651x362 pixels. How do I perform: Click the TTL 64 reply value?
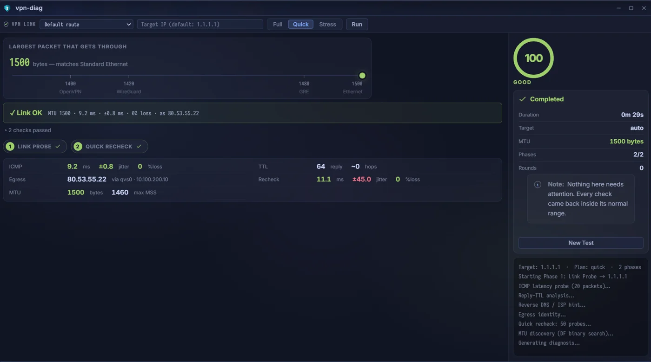coord(321,166)
